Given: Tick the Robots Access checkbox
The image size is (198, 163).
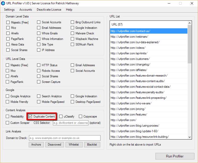Looking at the screenshot, I should tap(39, 71).
